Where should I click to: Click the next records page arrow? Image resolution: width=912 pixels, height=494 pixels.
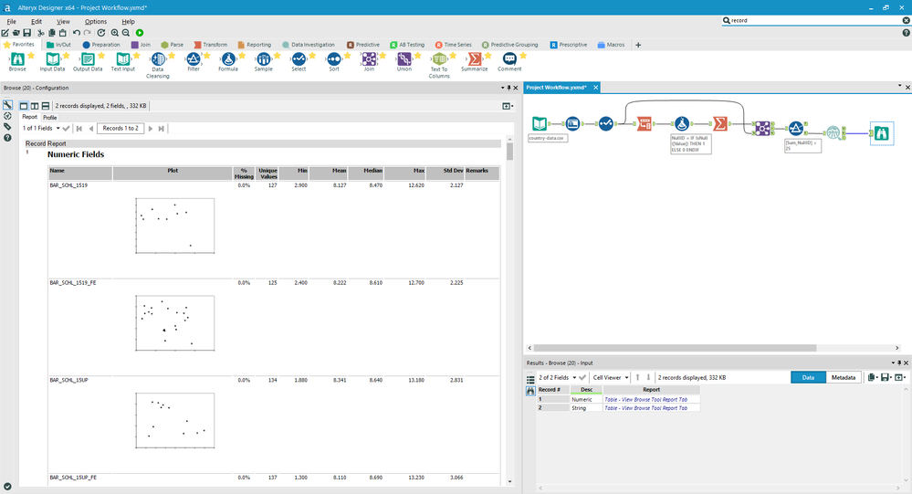tap(151, 129)
